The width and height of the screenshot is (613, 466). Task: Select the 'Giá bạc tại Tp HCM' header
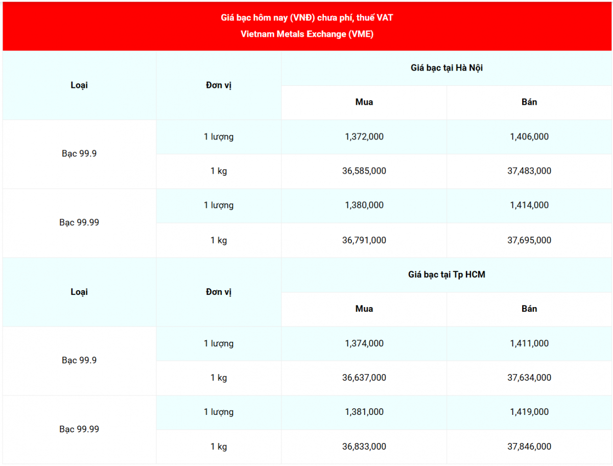coord(446,275)
